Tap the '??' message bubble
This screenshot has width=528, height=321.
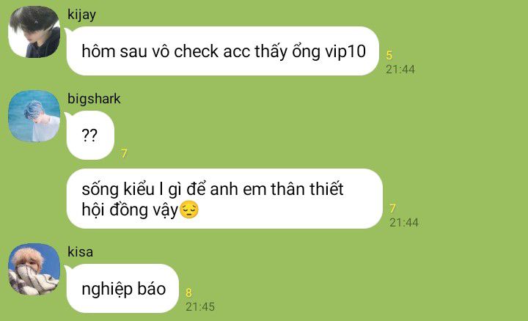[90, 136]
